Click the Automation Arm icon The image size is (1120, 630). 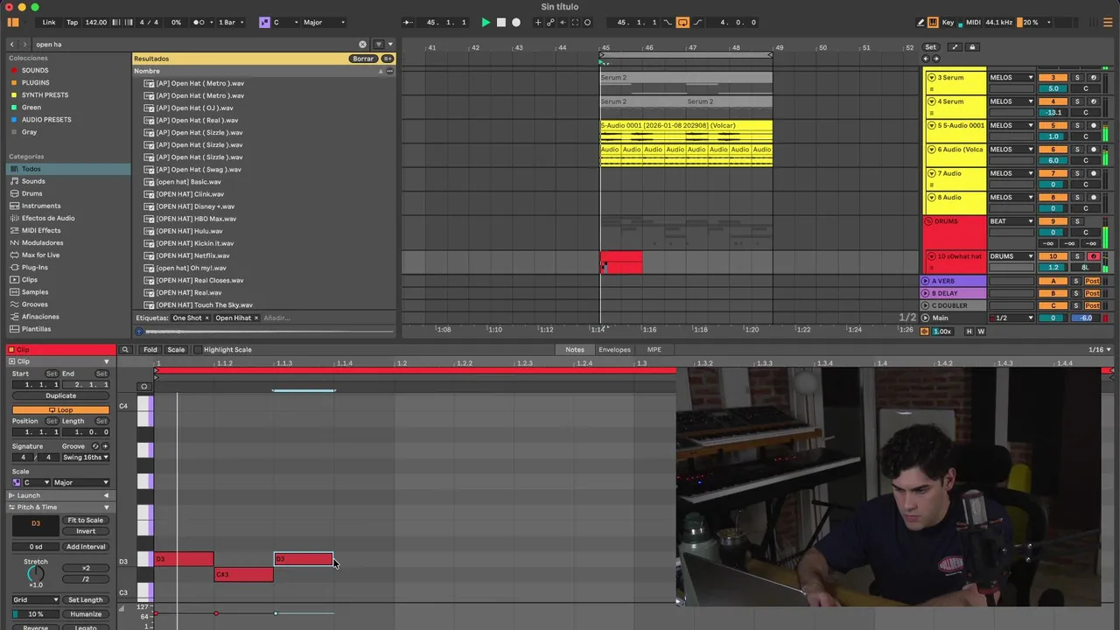click(550, 22)
